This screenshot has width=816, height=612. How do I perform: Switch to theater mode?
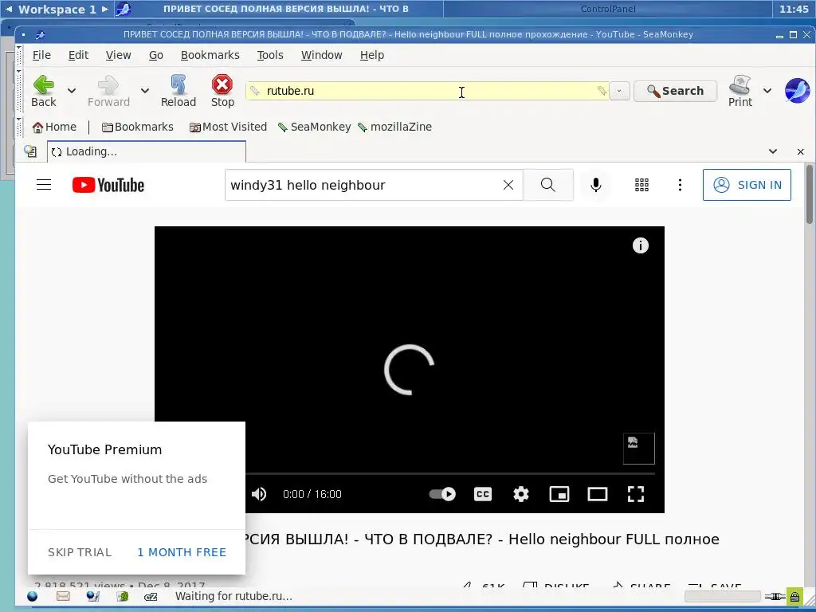pyautogui.click(x=598, y=494)
